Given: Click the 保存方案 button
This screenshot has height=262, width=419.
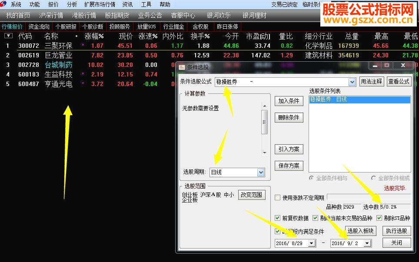Looking at the screenshot, I should (x=289, y=166).
